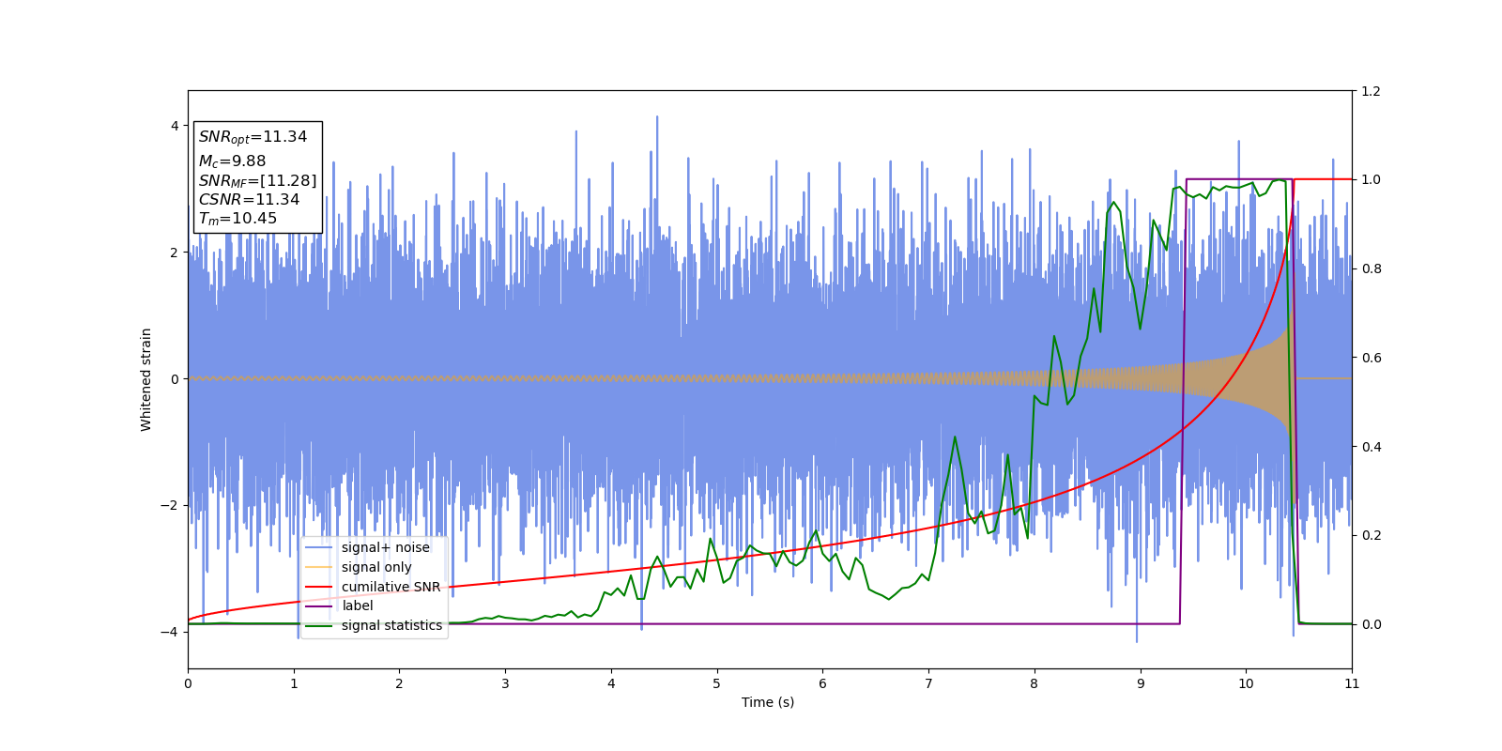
Task: Click x-axis tick label 11
Action: [1352, 683]
